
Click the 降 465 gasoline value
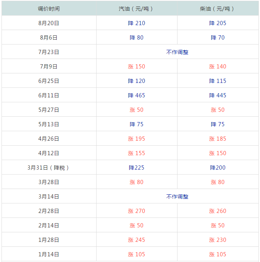136,95
